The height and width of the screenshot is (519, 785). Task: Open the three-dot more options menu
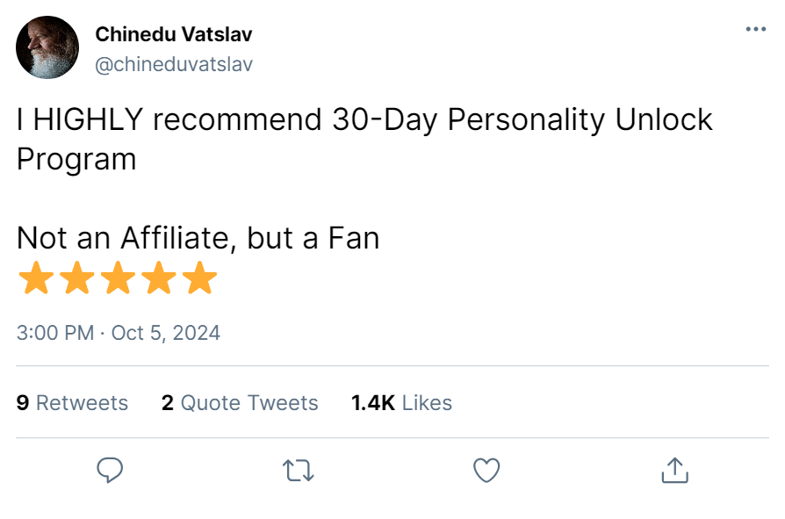(755, 29)
